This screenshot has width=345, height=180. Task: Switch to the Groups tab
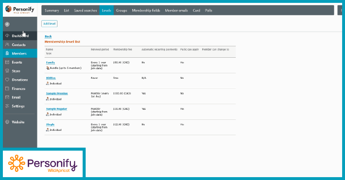(x=121, y=11)
